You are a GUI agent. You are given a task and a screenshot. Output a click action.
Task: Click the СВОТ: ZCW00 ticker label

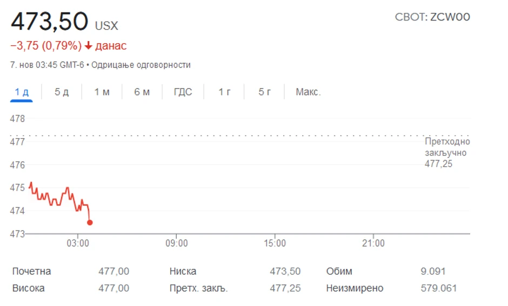(432, 17)
